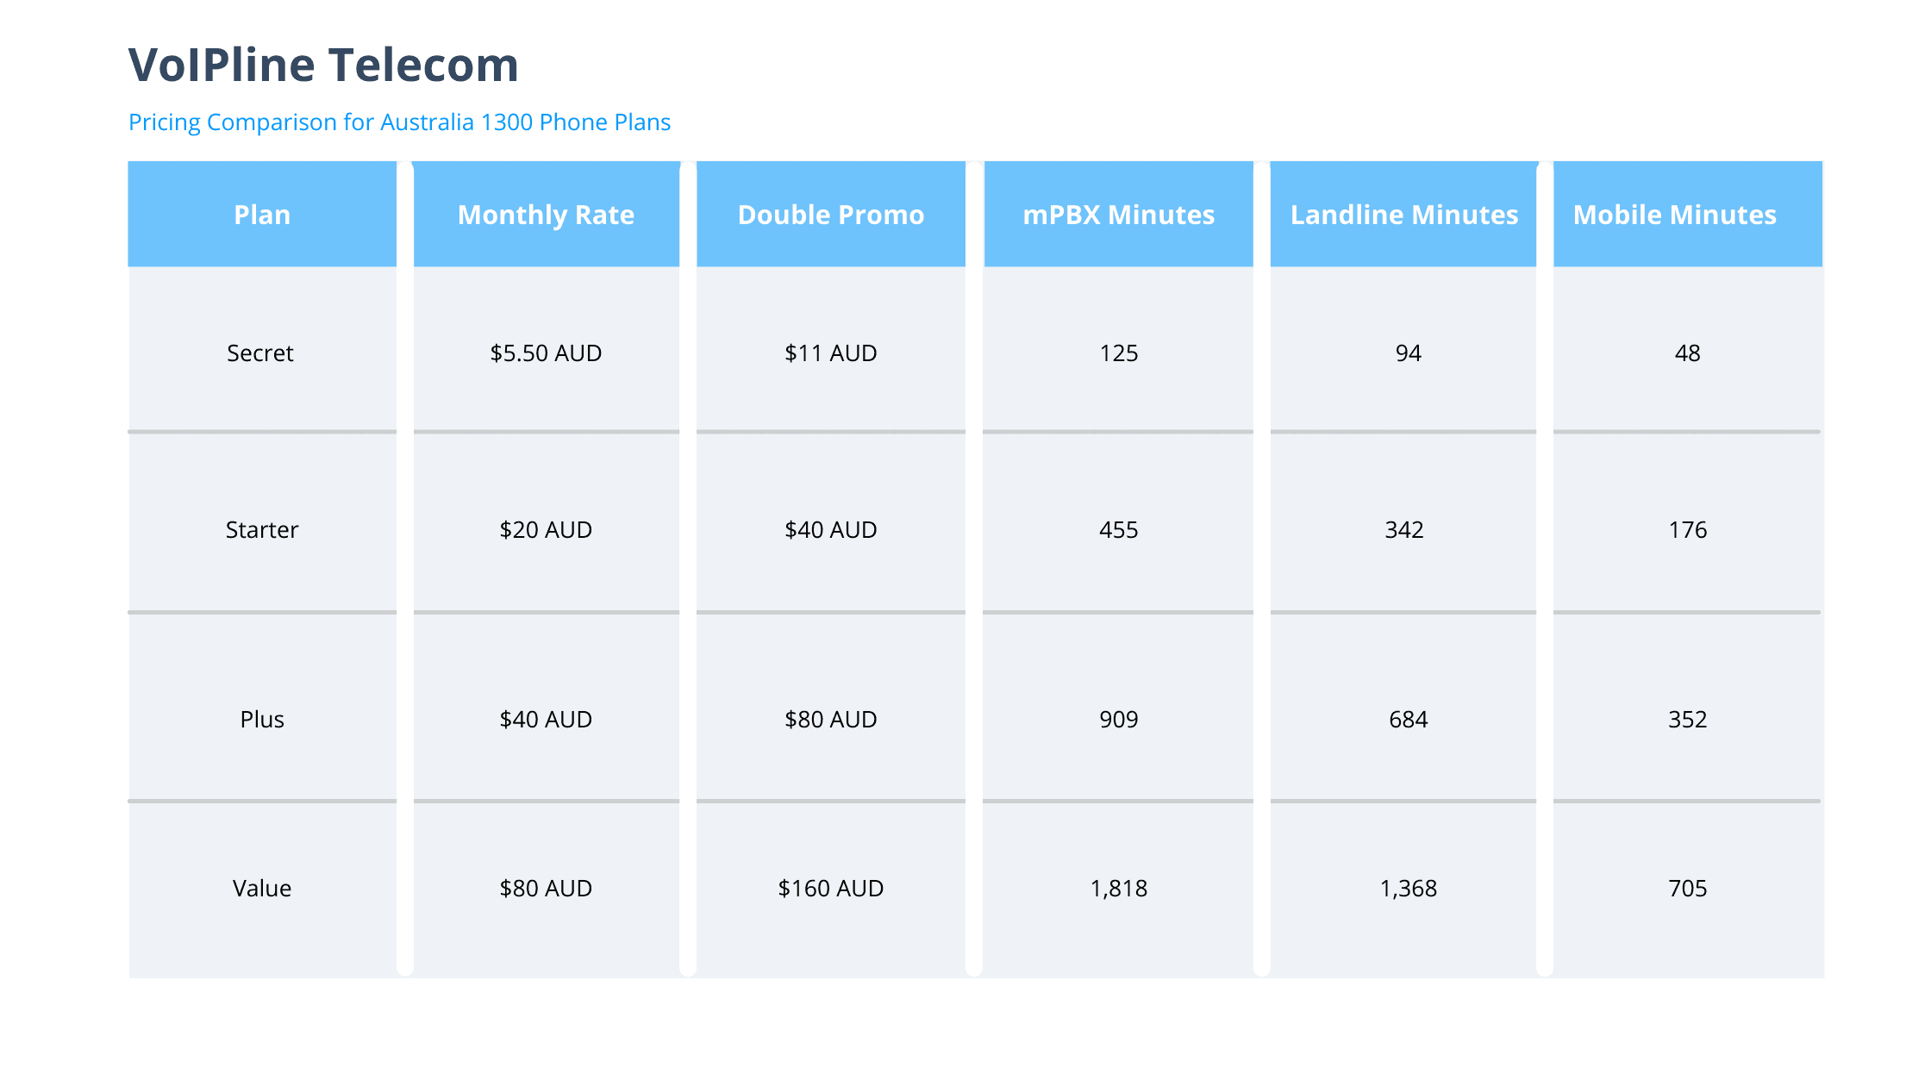Select the 684 landline minutes cell
1931x1086 pixels.
coord(1408,720)
